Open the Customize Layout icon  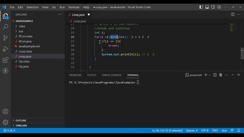219,7
